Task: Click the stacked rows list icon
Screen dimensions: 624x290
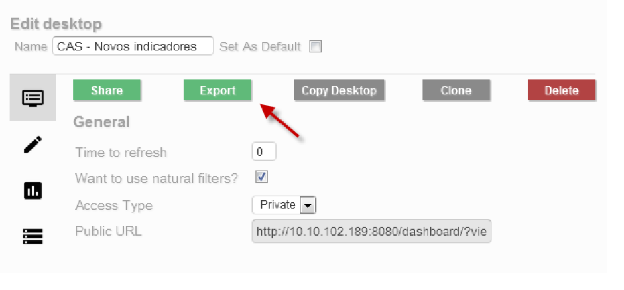Action: point(32,236)
